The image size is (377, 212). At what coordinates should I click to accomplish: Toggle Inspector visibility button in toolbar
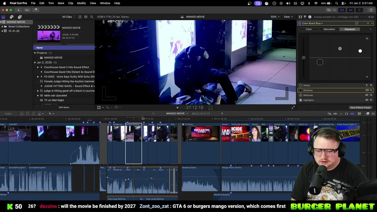coord(359,10)
